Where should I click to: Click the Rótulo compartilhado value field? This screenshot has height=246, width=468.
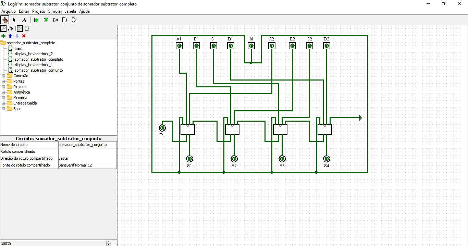click(x=87, y=151)
